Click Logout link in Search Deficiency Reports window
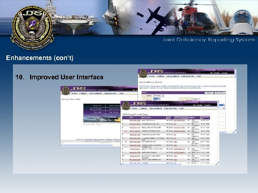Image resolution: width=258 pixels, height=193 pixels. [224, 73]
